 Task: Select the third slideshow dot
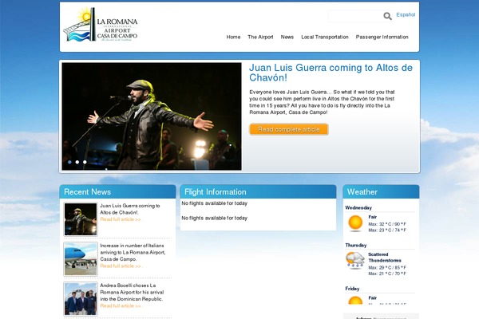tap(85, 162)
